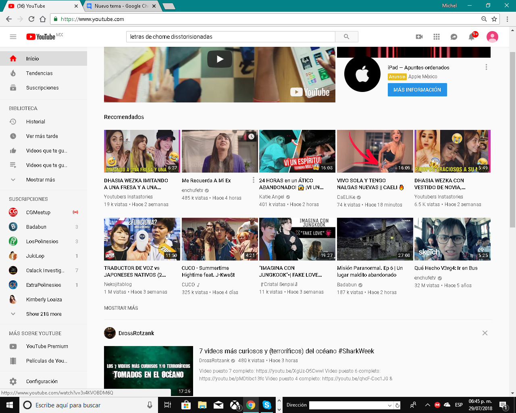
Task: Open the YouTube hamburger guide menu
Action: coord(13,37)
